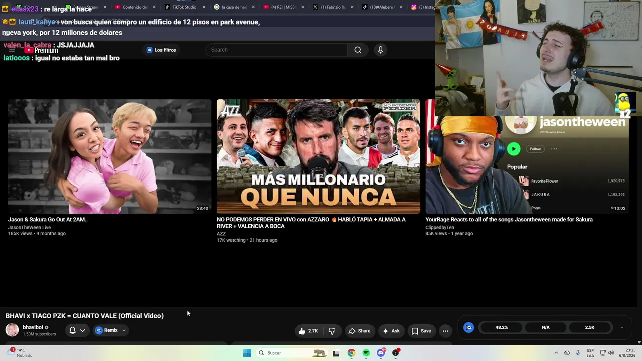642x361 pixels.
Task: Close the TikTok Studio tab
Action: point(204,7)
